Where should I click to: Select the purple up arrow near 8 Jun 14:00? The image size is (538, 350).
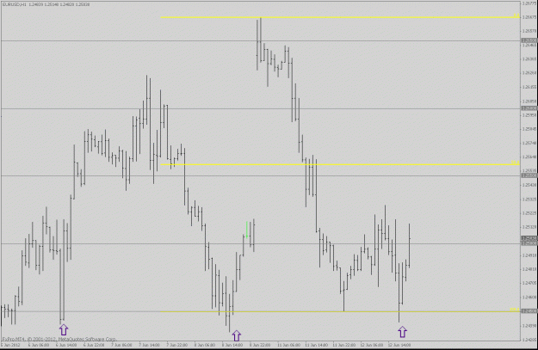[237, 335]
